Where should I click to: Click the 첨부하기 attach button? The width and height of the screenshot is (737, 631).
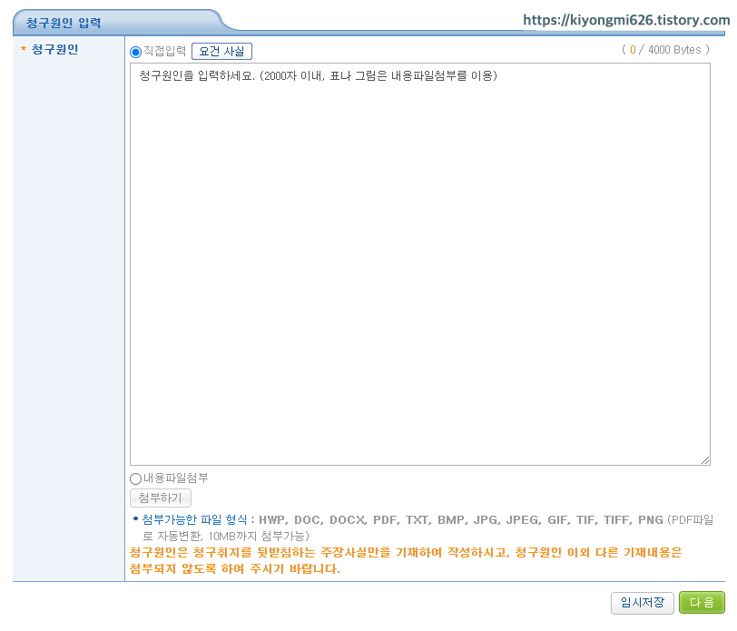coord(161,498)
